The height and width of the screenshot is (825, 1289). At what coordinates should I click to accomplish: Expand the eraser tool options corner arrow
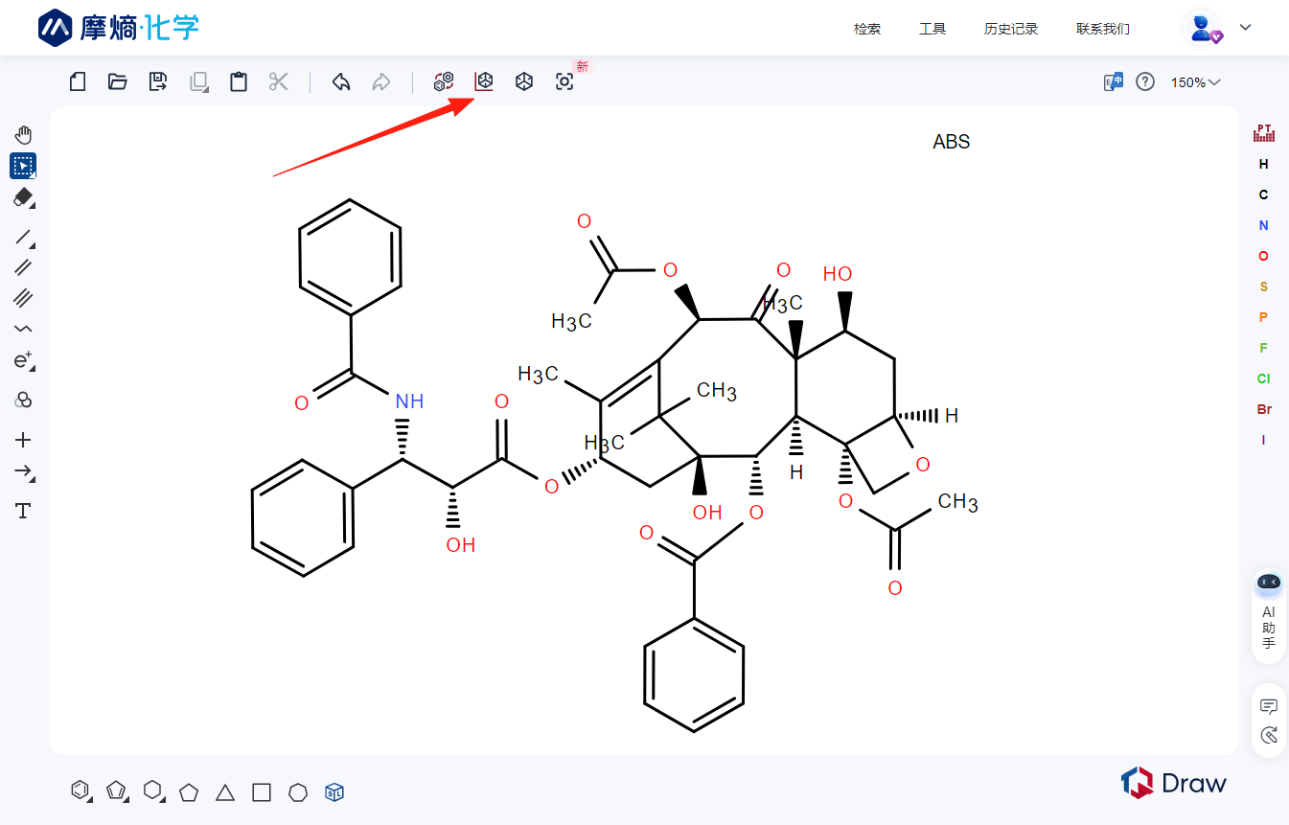tap(32, 207)
